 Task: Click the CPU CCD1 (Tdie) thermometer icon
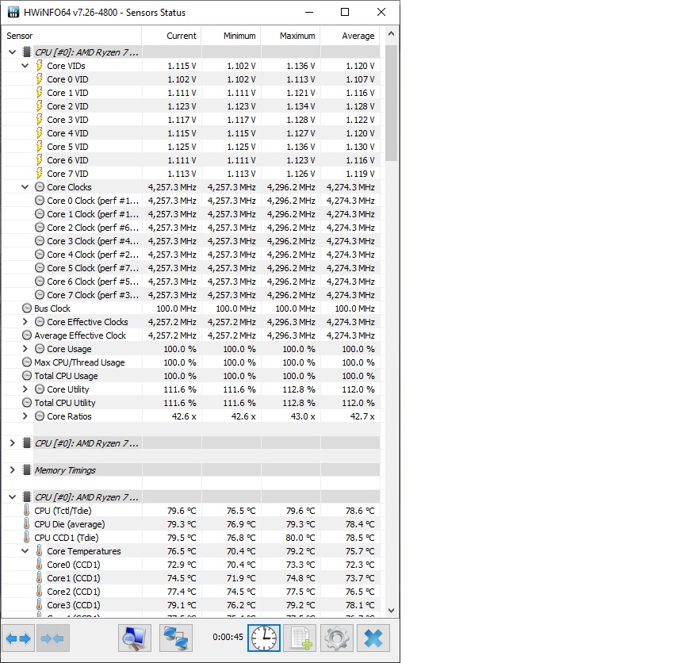(x=27, y=538)
